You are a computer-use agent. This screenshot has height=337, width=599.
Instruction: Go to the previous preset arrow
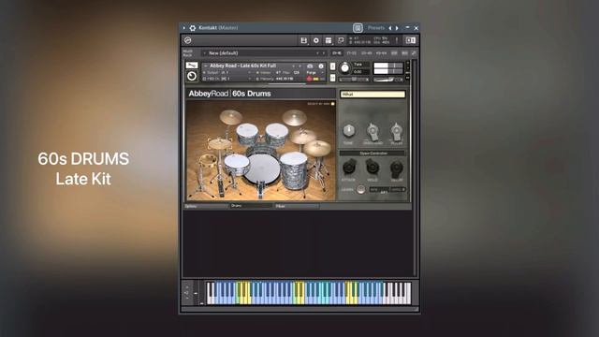[x=390, y=28]
